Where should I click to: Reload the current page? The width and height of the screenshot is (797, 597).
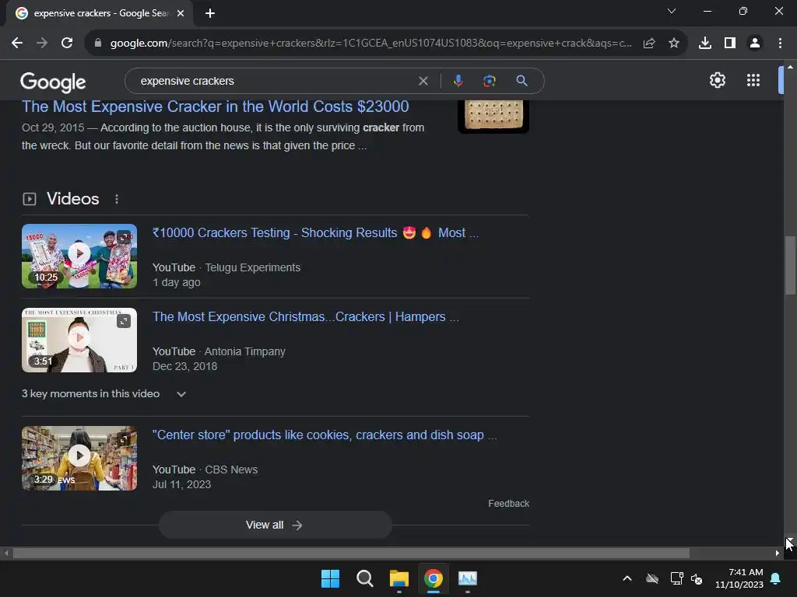click(67, 44)
